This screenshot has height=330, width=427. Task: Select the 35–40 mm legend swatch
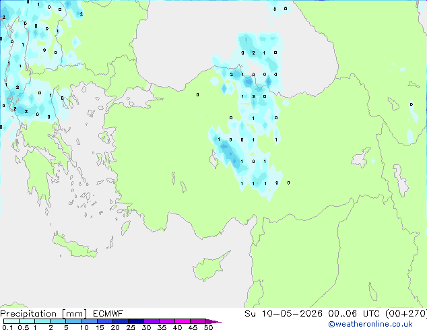pos(166,321)
